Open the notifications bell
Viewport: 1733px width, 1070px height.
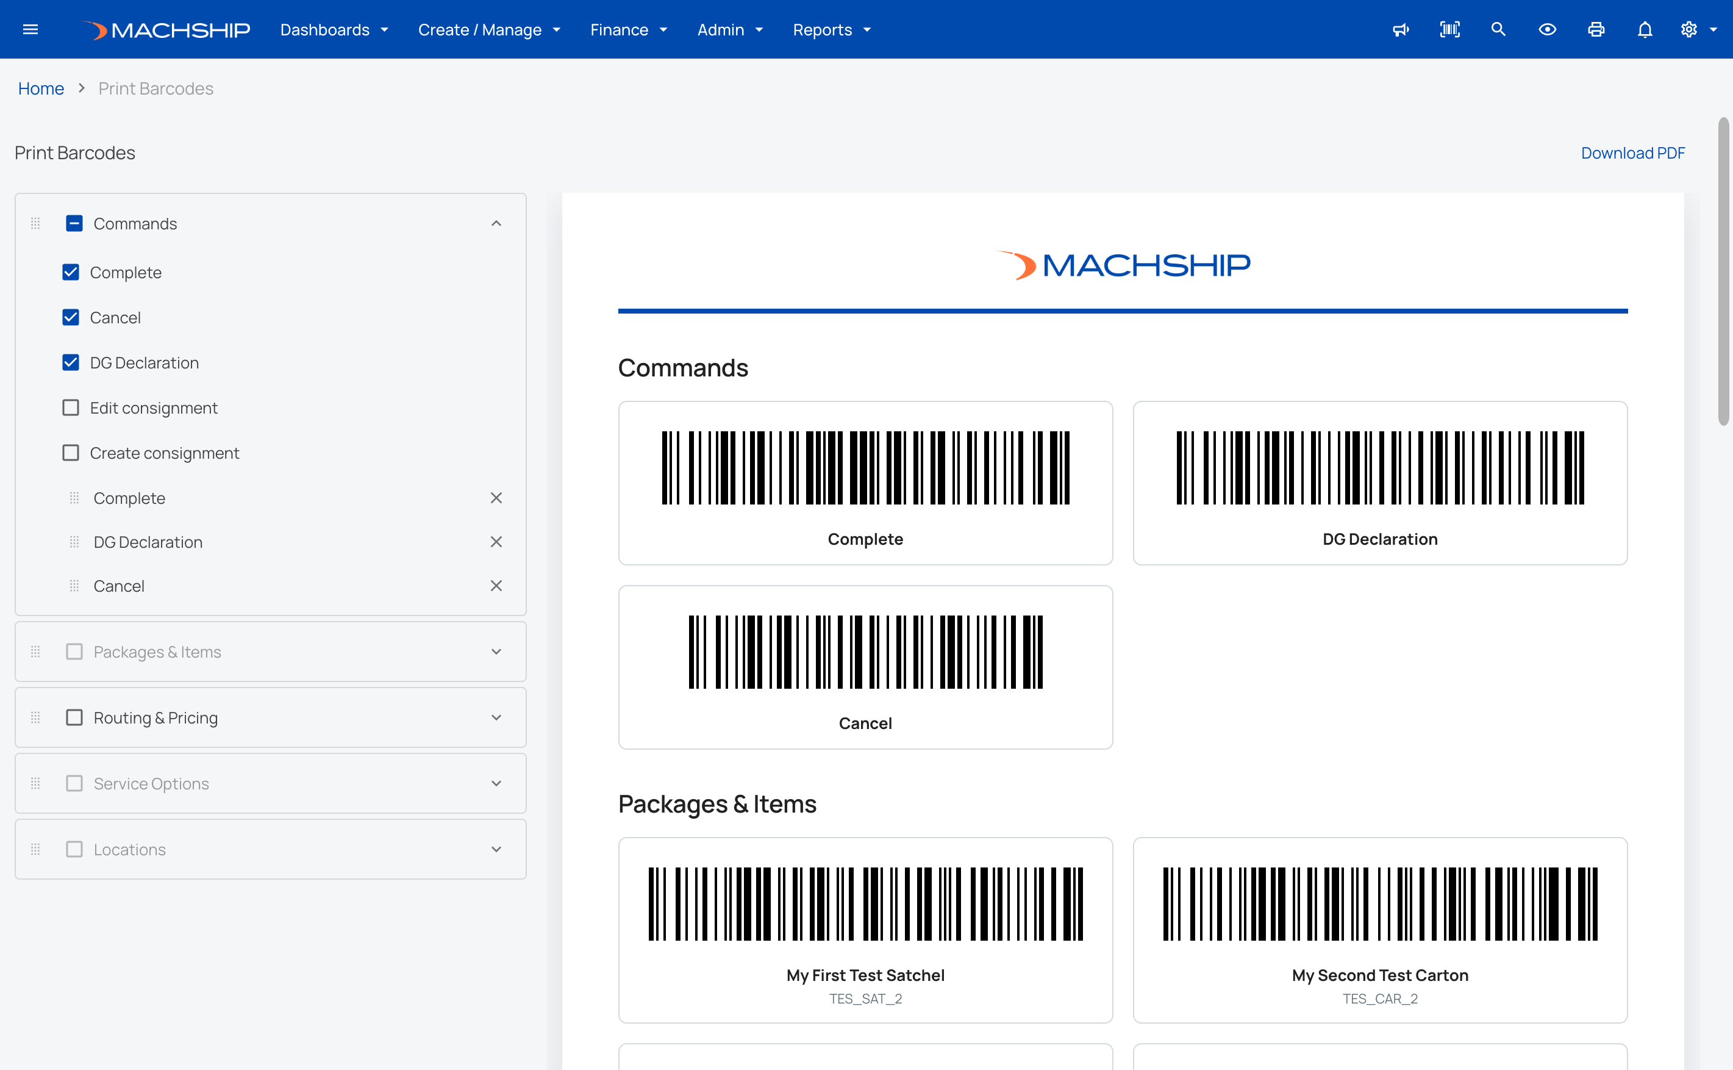point(1645,30)
